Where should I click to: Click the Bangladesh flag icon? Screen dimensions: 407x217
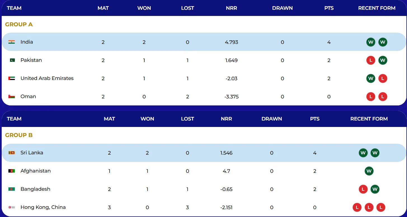click(11, 189)
